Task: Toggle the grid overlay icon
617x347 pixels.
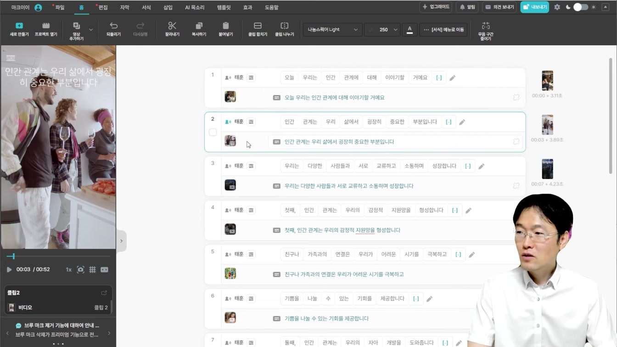Action: 92,269
